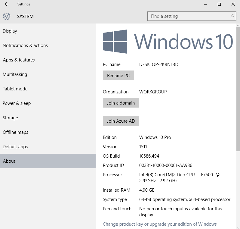240x229 pixels.
Task: Select the Storage section
Action: (x=11, y=118)
